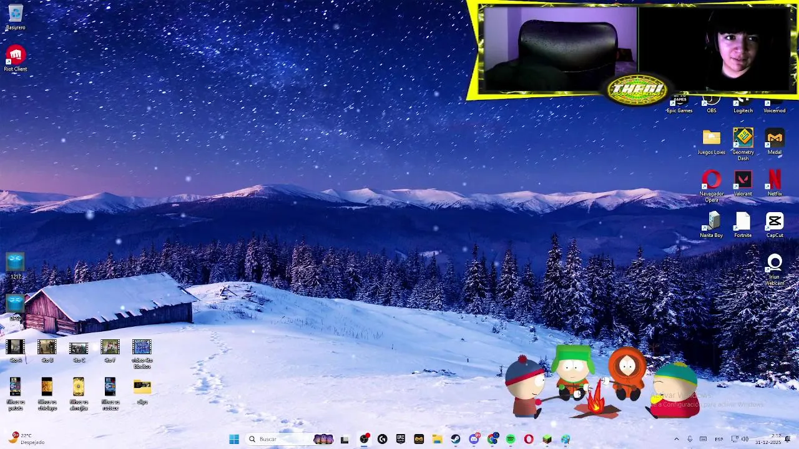Open the clips folder on desktop
Screen dimensions: 799x449
point(142,392)
